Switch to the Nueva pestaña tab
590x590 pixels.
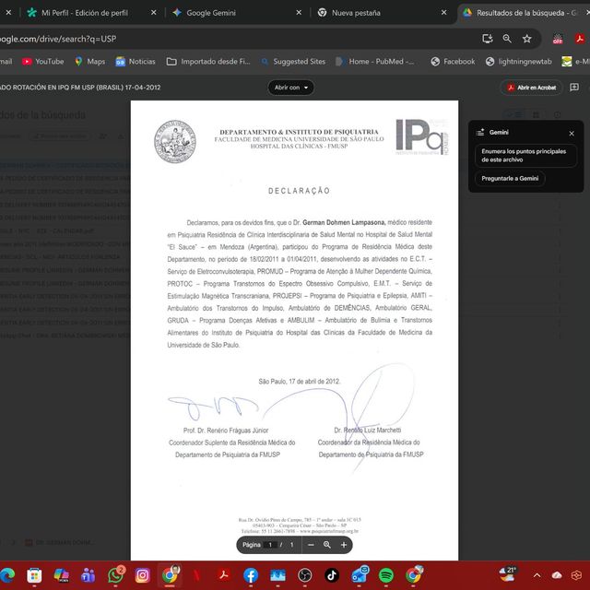coord(356,13)
